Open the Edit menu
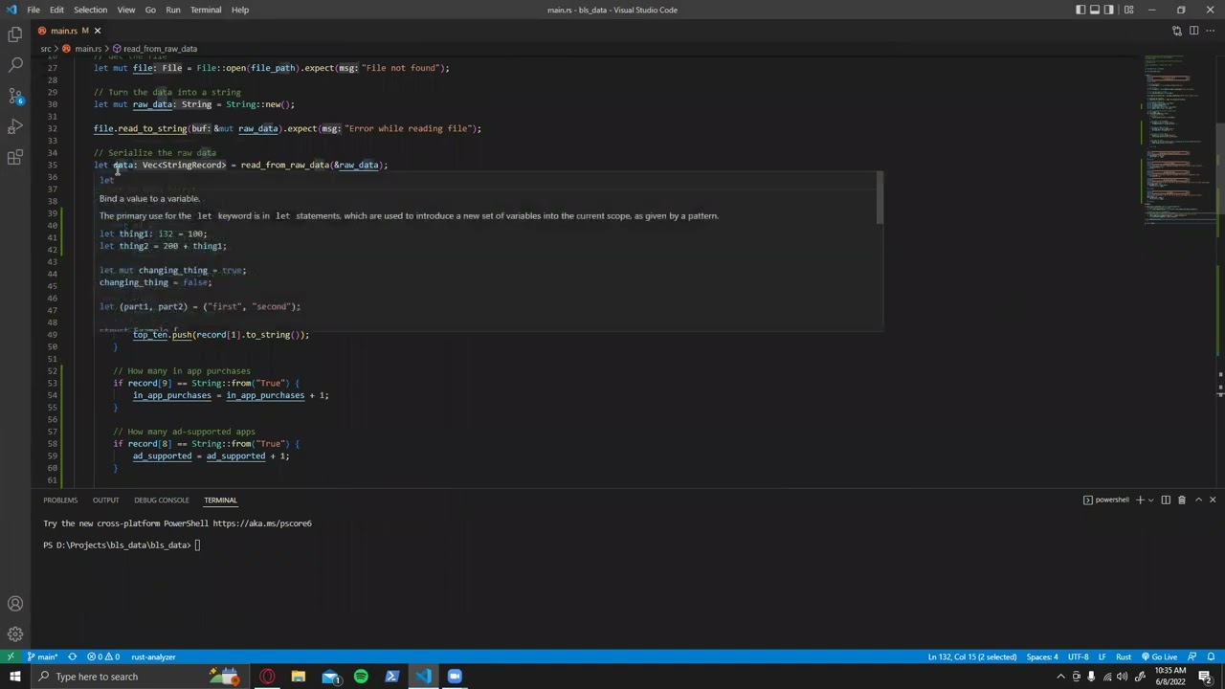Viewport: 1225px width, 689px height. tap(56, 10)
